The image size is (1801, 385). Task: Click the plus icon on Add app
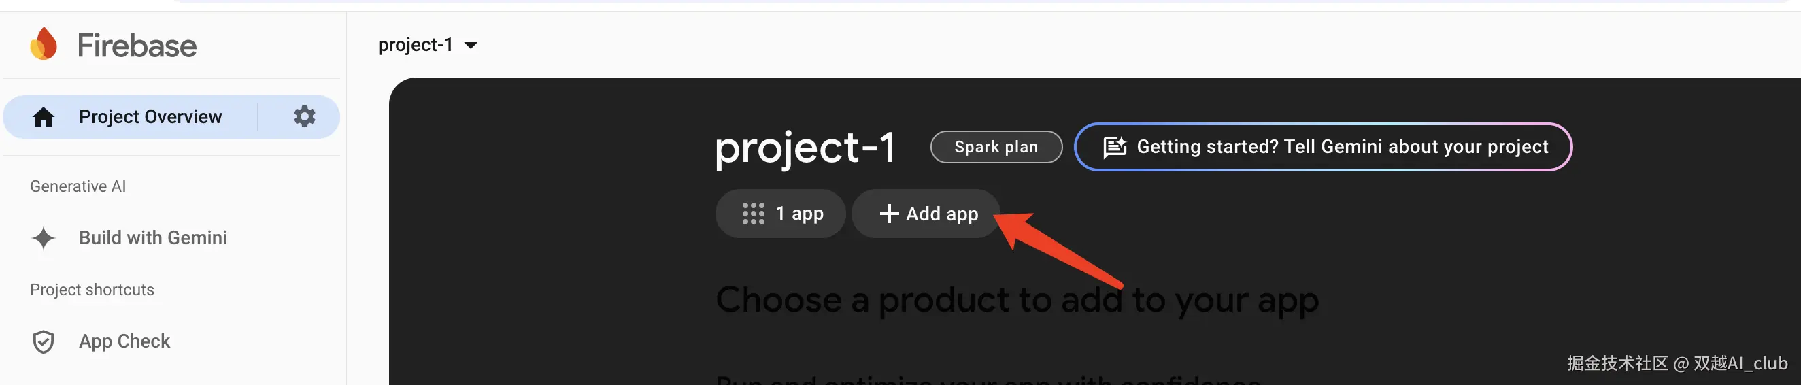pos(889,214)
